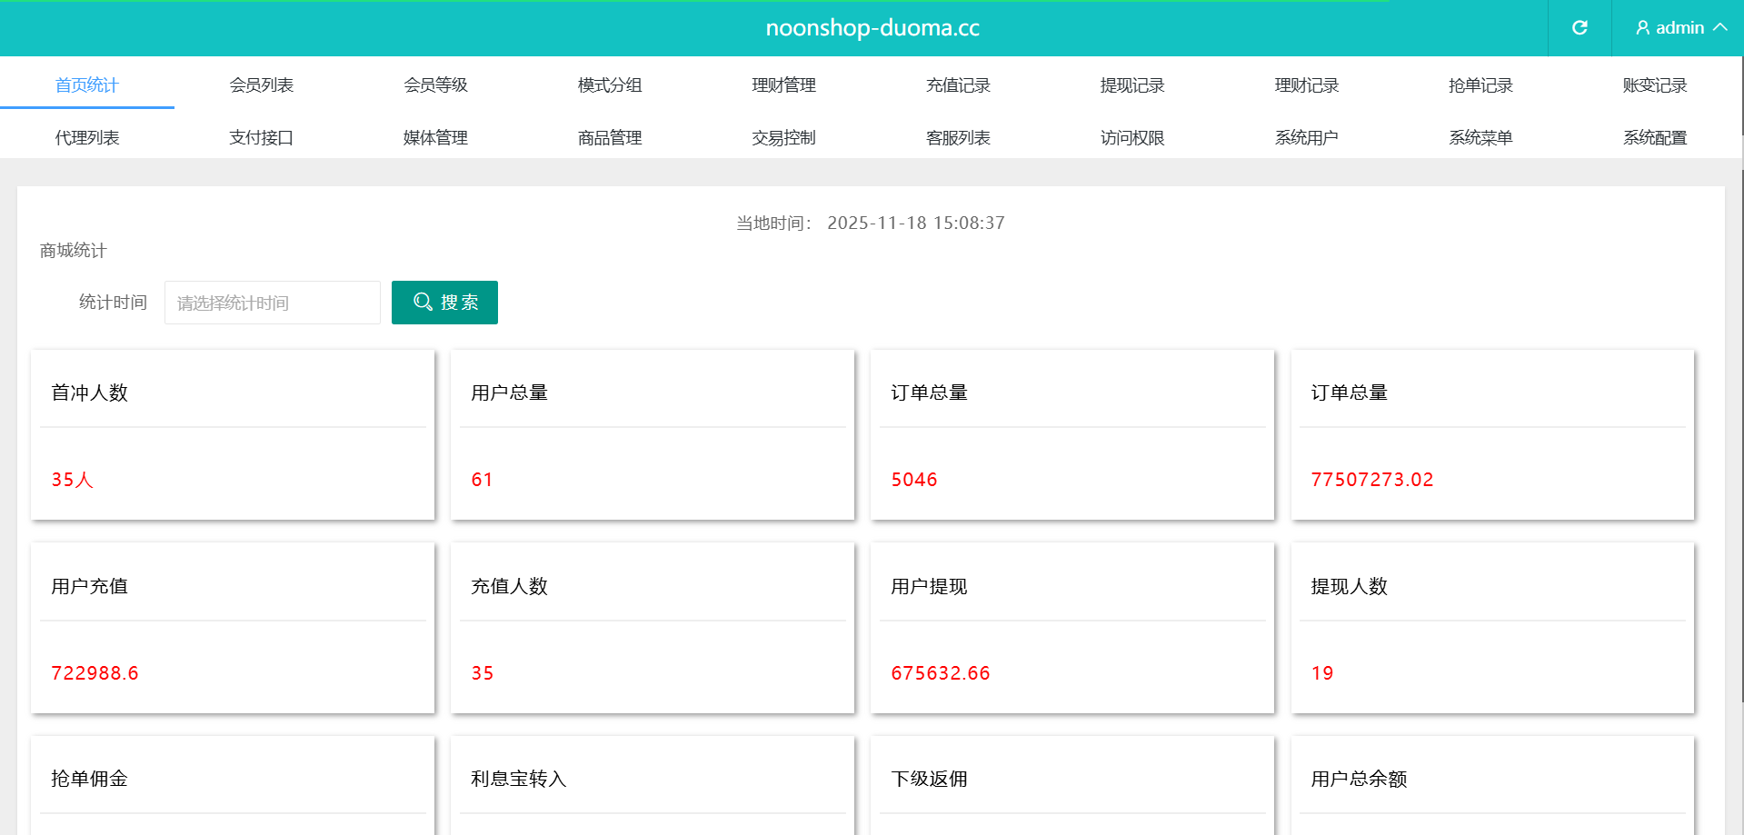Screen dimensions: 1744x835
Task: Navigate to 抢单记录
Action: pyautogui.click(x=1480, y=85)
